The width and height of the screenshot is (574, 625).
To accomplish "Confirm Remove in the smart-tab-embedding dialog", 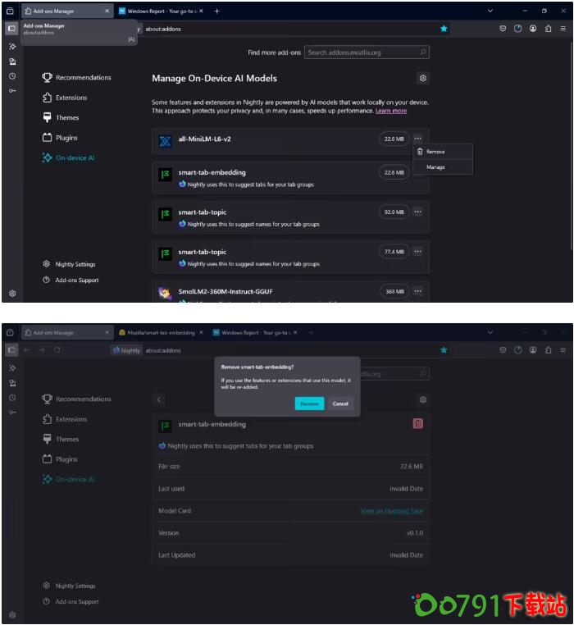I will (x=309, y=404).
